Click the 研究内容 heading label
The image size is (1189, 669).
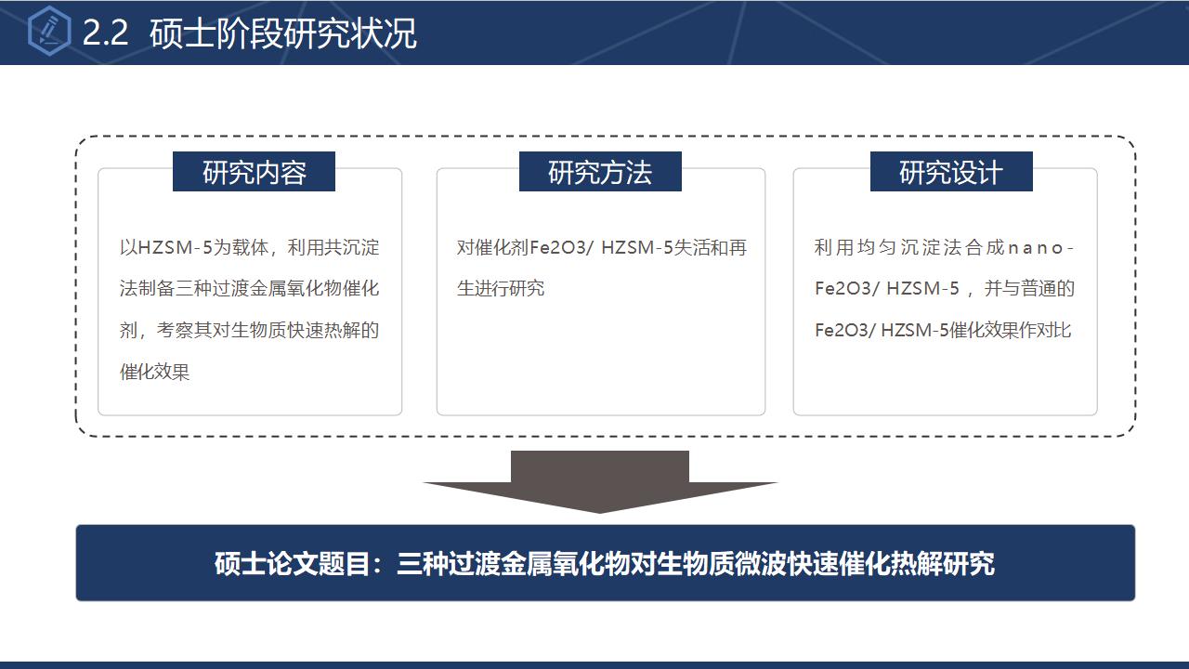pyautogui.click(x=254, y=172)
